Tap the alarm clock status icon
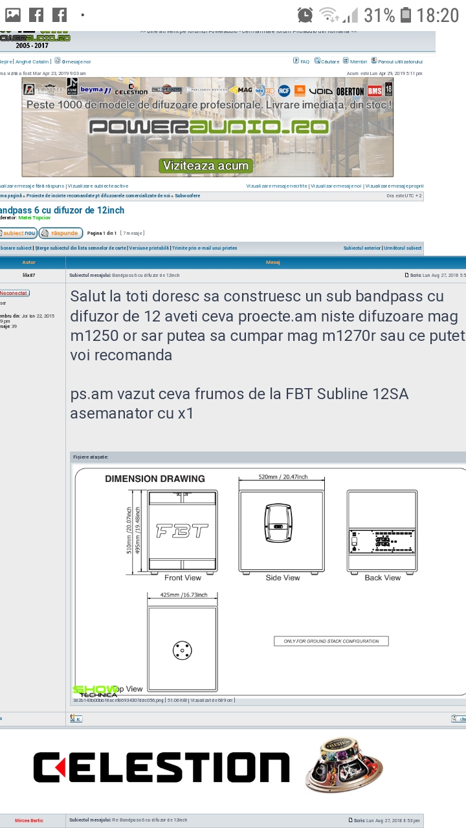 pos(305,14)
